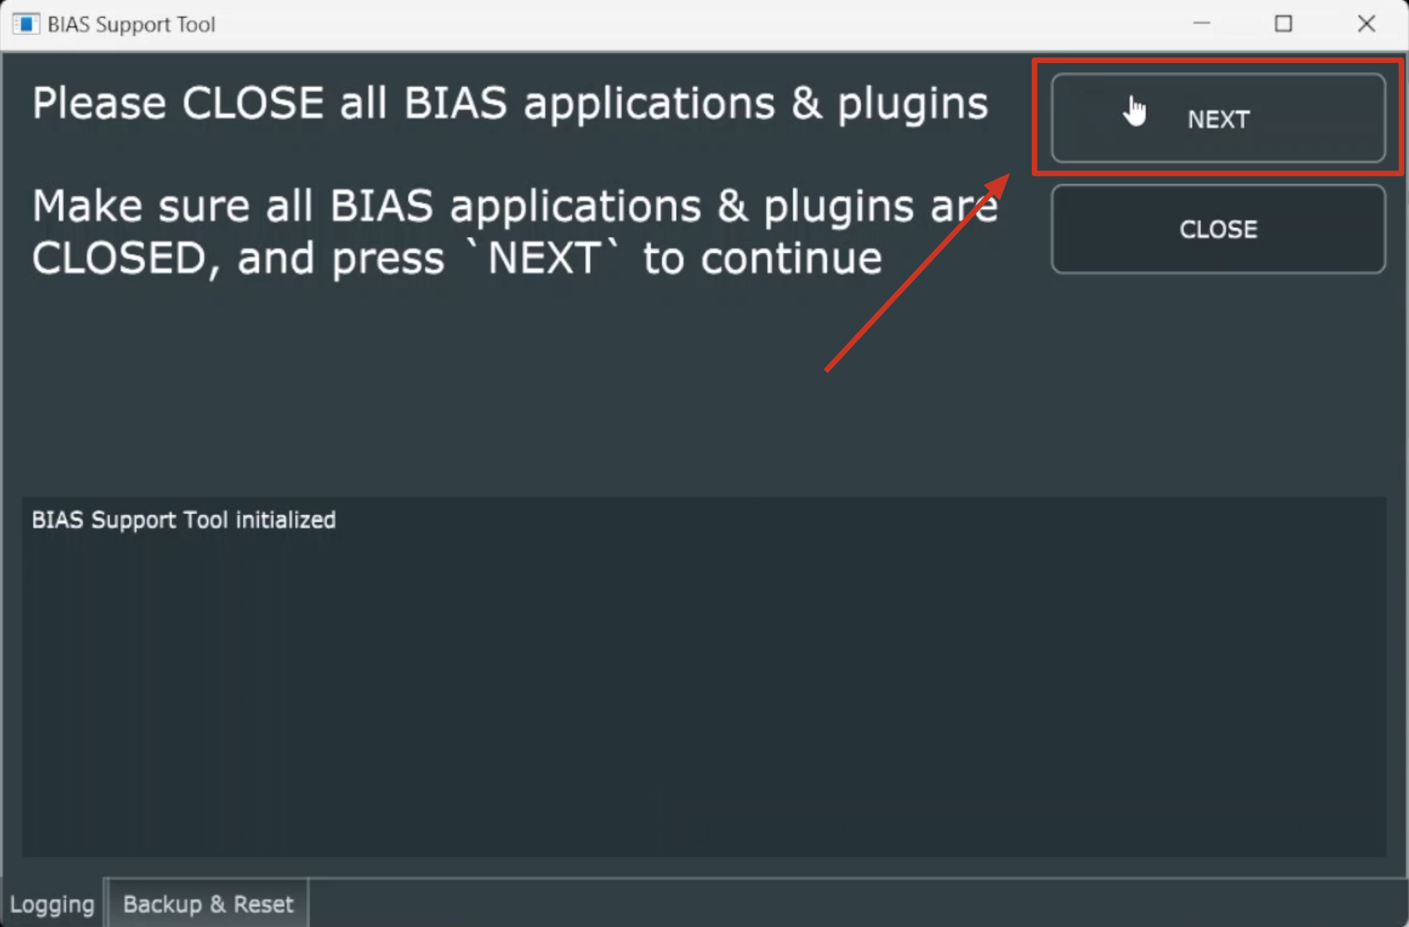The width and height of the screenshot is (1409, 927).
Task: Maximize the BIAS Support Tool window
Action: pos(1283,24)
